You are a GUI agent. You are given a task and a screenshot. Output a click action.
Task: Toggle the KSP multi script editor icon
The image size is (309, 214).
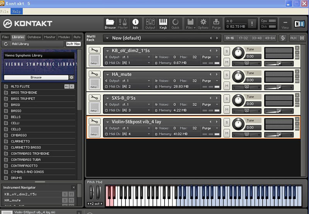click(283, 38)
